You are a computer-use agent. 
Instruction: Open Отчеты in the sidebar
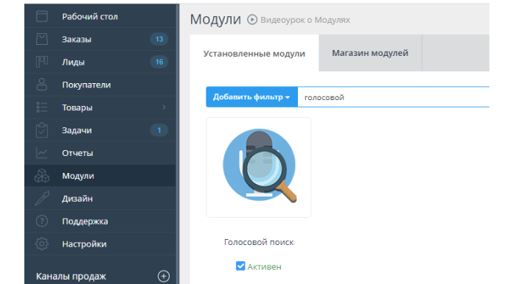point(100,153)
